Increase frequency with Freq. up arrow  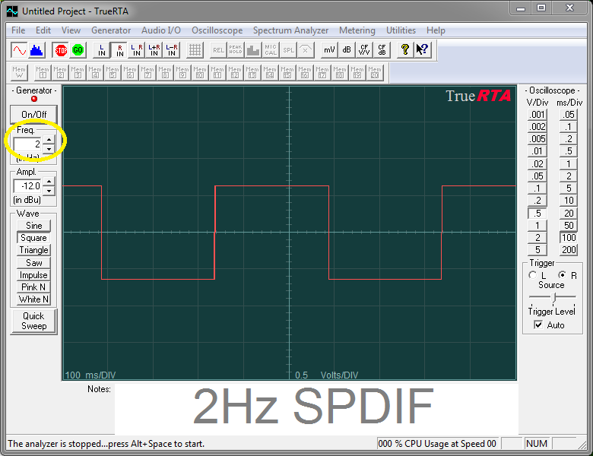[x=49, y=140]
